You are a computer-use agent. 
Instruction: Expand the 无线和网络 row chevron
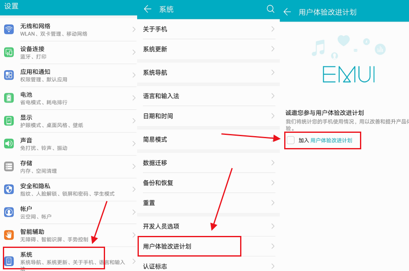coord(134,29)
